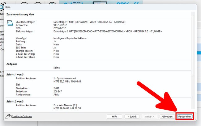Viewport: 201px width, 126px height.
Task: Select the Schritt 2 von 3 heading
Action: coord(15,101)
